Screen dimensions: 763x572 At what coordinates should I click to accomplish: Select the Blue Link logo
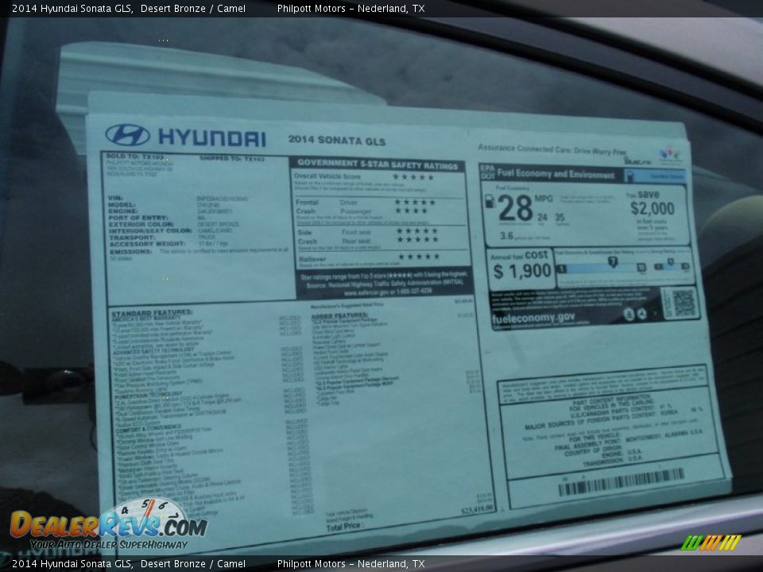(639, 160)
